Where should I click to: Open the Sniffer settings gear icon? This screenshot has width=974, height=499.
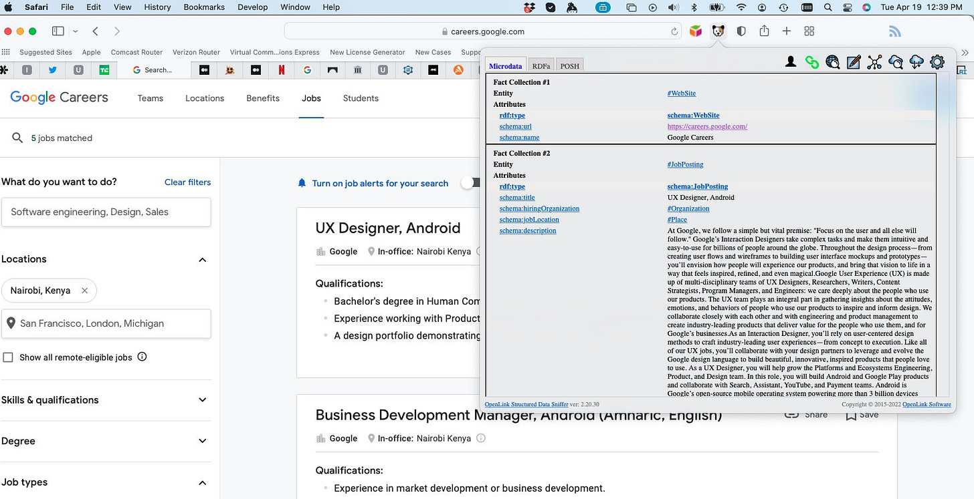pyautogui.click(x=937, y=62)
